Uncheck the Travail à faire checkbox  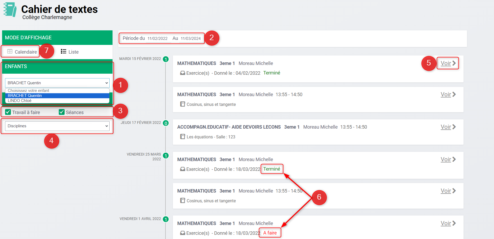click(x=8, y=112)
